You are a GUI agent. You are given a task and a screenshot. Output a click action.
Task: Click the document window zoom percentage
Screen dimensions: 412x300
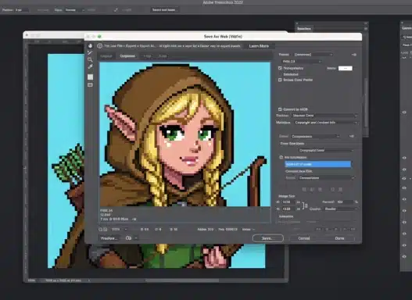coord(31,280)
